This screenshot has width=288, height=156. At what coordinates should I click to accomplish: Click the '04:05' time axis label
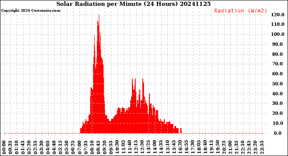[48, 148]
